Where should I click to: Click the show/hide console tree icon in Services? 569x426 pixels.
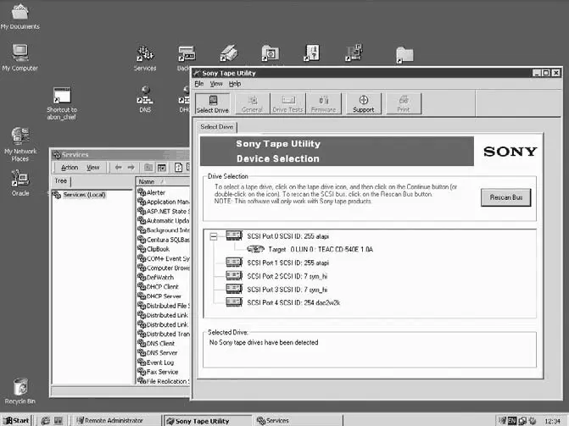pyautogui.click(x=161, y=168)
